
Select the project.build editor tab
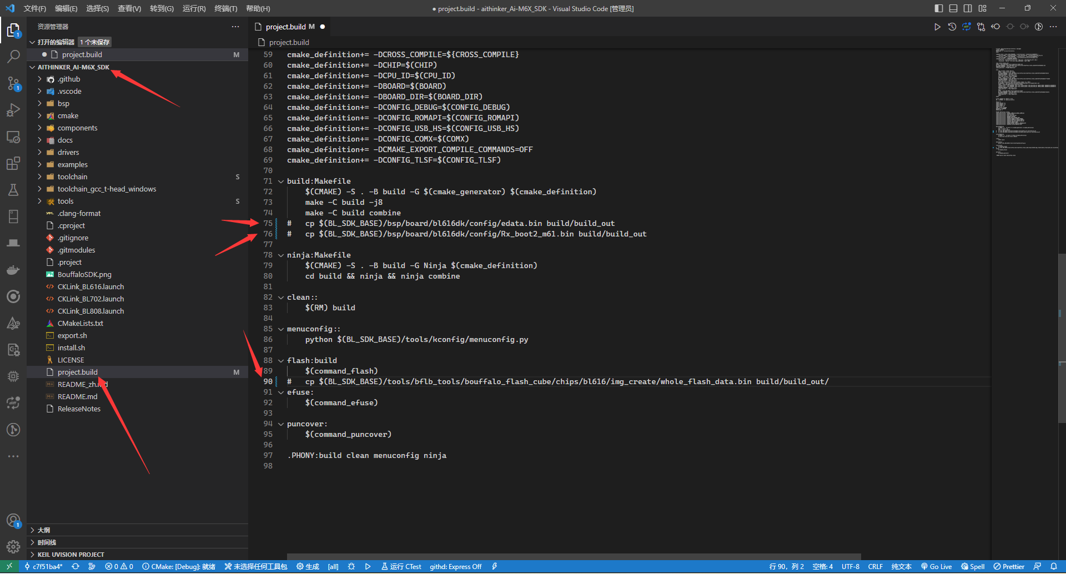(290, 27)
